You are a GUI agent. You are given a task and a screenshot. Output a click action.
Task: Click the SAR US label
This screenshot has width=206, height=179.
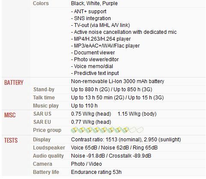[42, 114]
